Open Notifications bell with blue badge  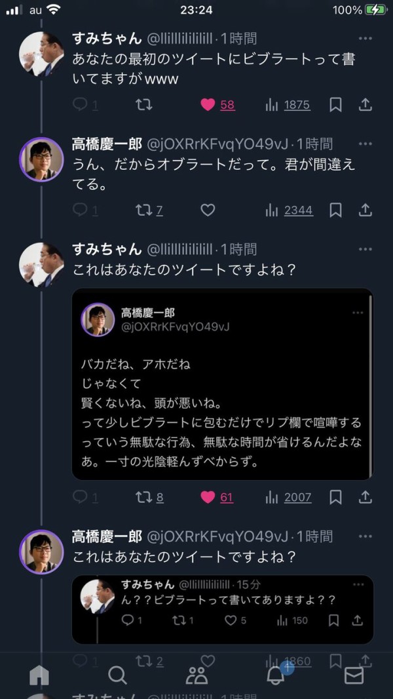[276, 675]
